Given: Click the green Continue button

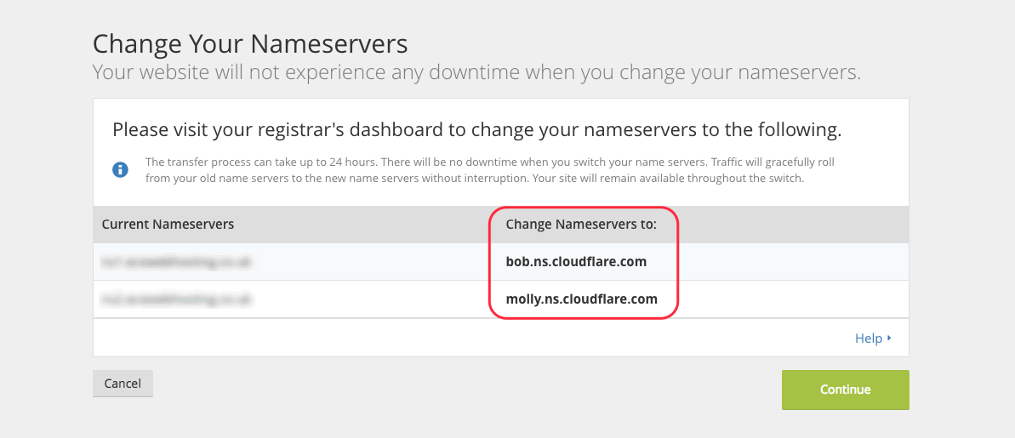Looking at the screenshot, I should point(845,390).
